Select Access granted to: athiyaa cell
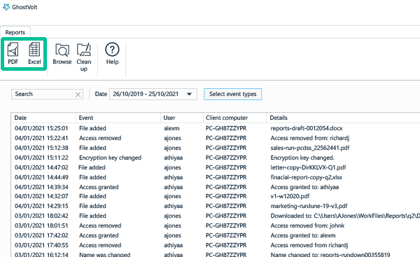This screenshot has width=420, height=257. click(x=304, y=187)
